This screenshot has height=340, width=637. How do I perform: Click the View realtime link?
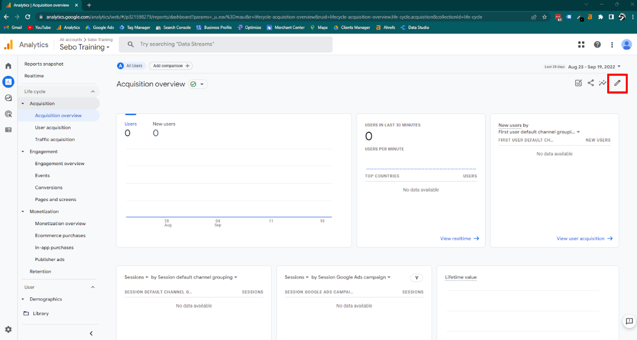point(459,238)
